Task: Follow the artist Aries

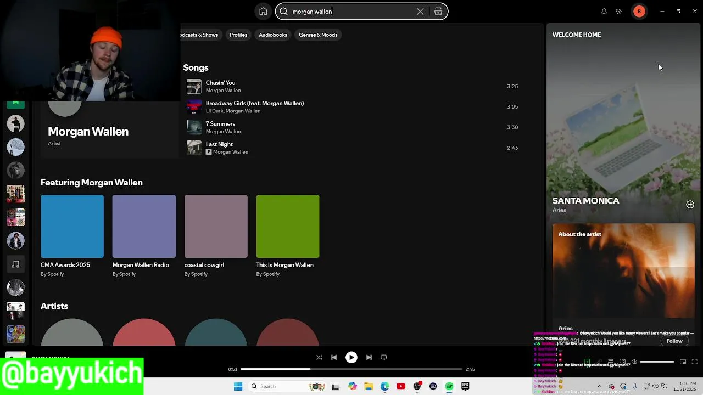Action: pyautogui.click(x=674, y=341)
